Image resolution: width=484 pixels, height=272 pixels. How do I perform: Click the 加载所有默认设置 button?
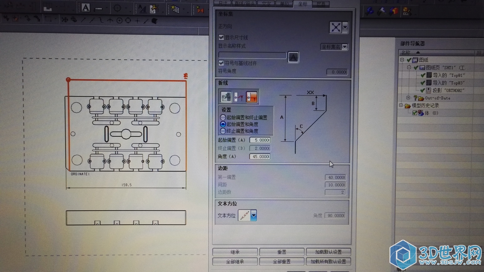point(328,261)
